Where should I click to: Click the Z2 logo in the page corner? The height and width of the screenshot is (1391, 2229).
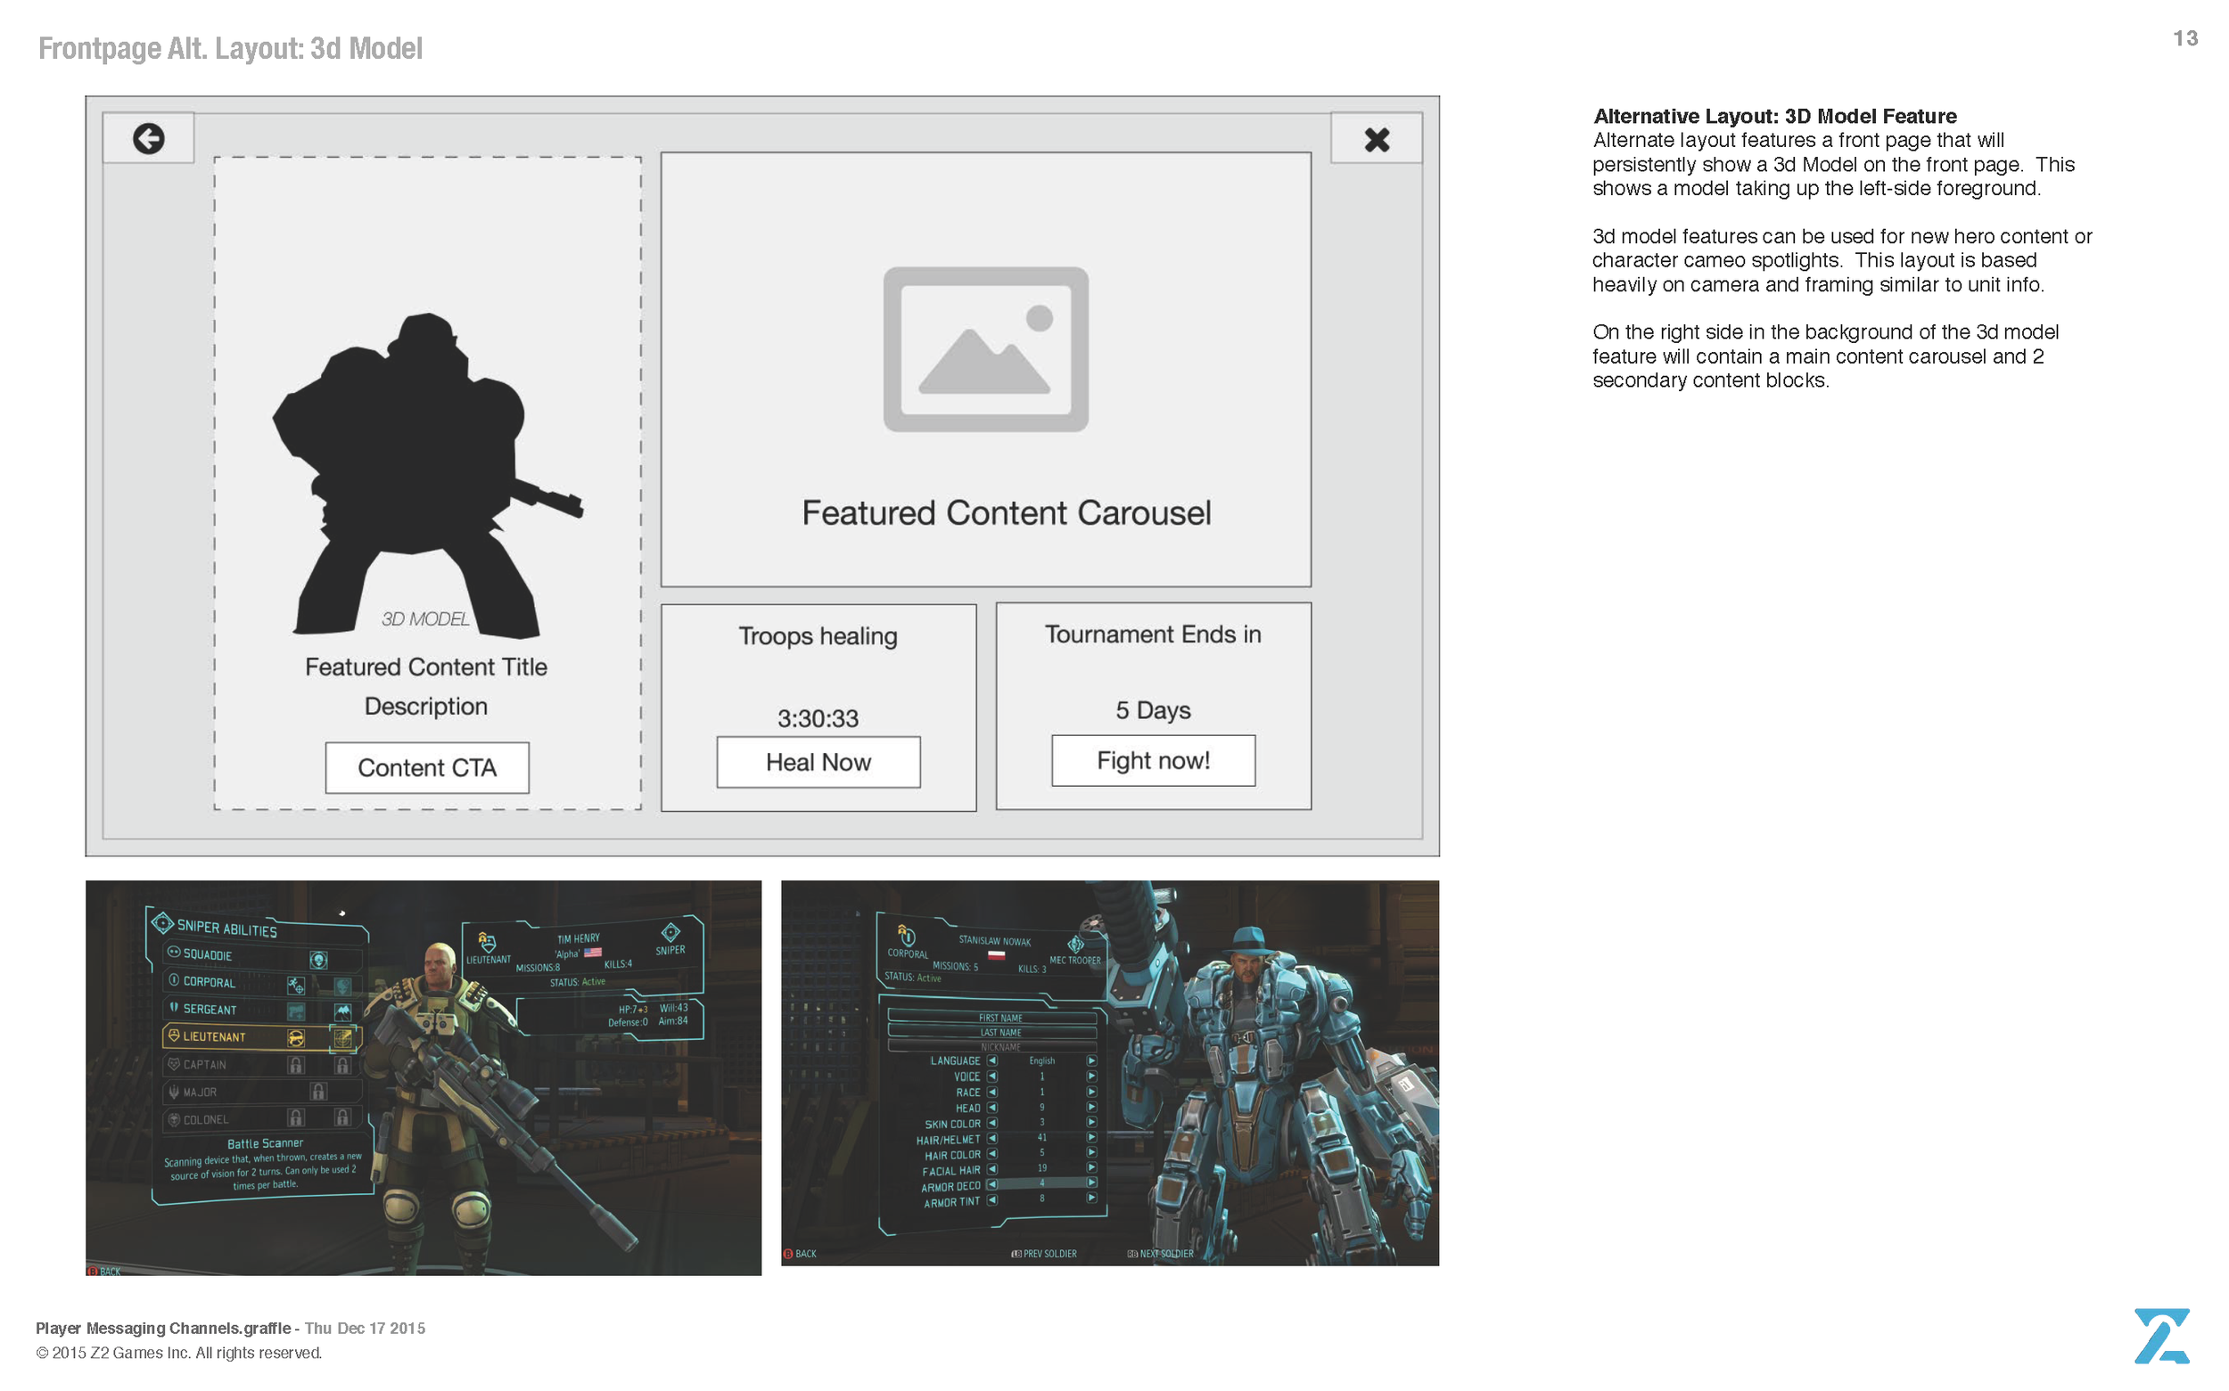(2162, 1335)
